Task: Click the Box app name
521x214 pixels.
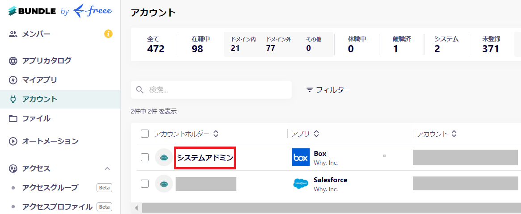Action: [x=320, y=154]
